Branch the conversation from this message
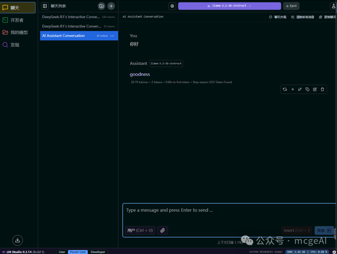 [300, 89]
